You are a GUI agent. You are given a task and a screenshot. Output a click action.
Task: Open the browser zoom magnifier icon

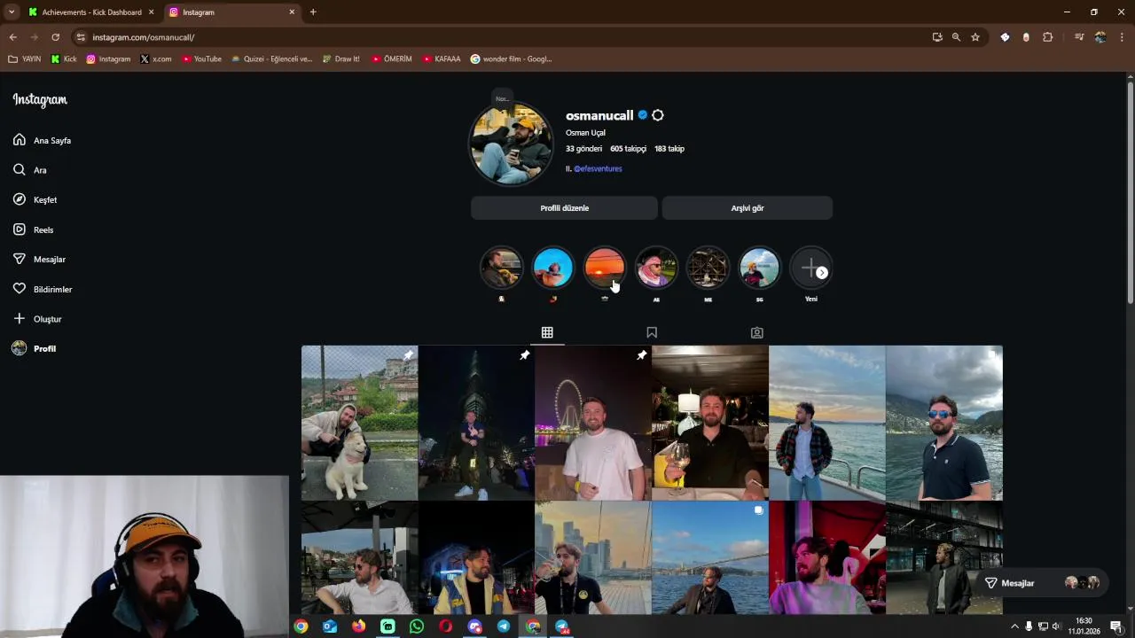(956, 37)
